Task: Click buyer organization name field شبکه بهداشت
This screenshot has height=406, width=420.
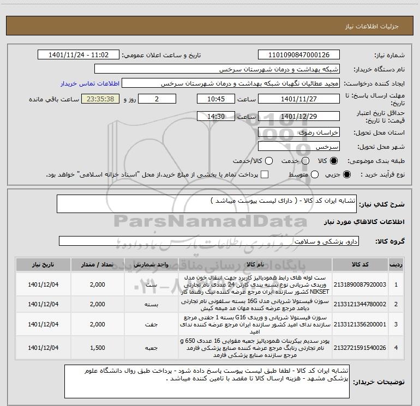Action: pyautogui.click(x=217, y=69)
